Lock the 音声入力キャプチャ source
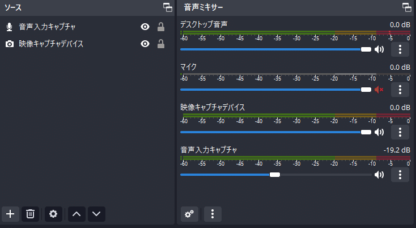Viewport: 416px width, 228px height. (x=161, y=27)
